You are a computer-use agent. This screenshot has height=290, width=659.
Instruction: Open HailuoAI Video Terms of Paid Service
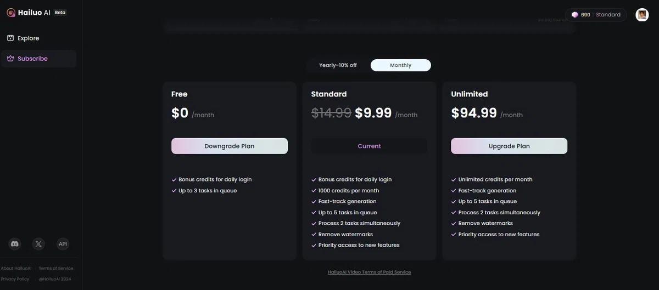[369, 272]
